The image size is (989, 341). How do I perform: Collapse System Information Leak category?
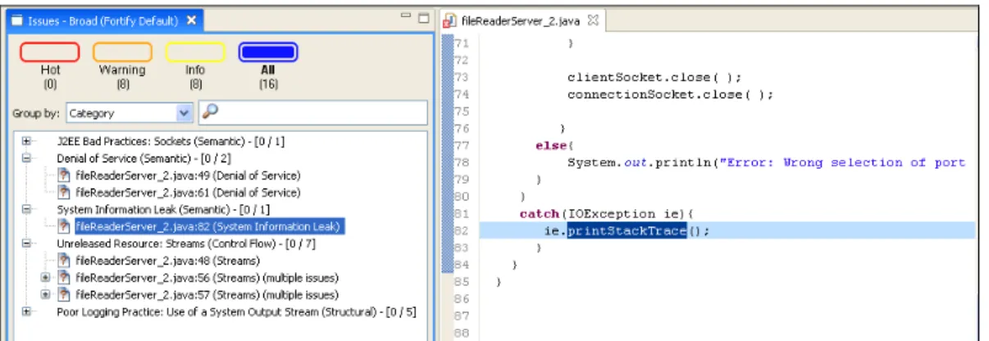click(26, 209)
